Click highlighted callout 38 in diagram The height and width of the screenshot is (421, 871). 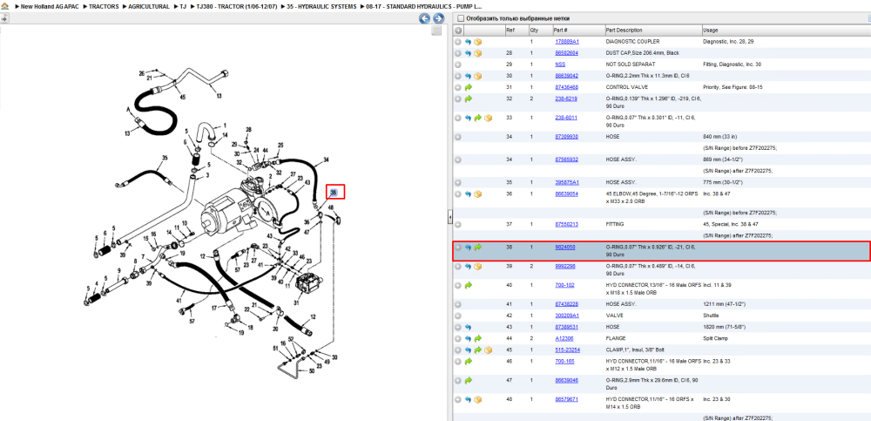(x=334, y=193)
